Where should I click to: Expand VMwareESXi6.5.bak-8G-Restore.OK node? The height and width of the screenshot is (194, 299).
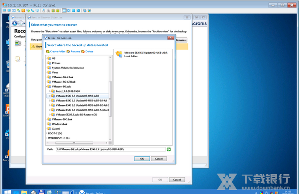[50, 114]
